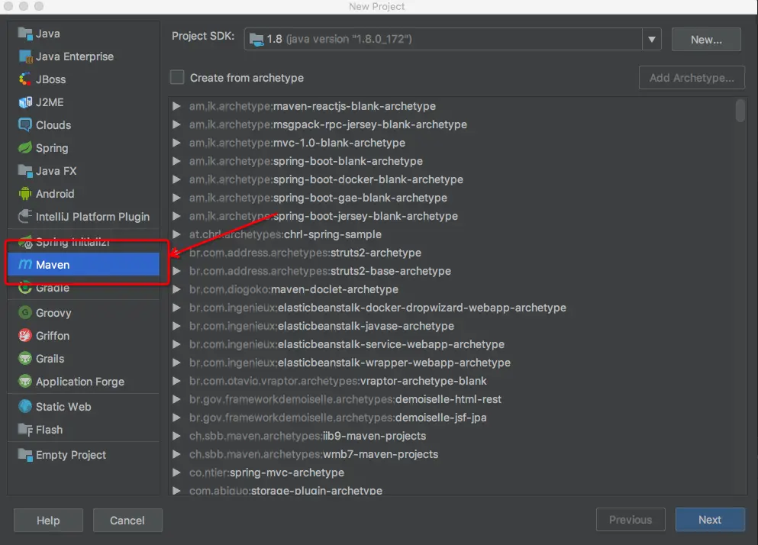Screen dimensions: 758x545
Task: Select the Java FX icon
Action: (x=24, y=170)
